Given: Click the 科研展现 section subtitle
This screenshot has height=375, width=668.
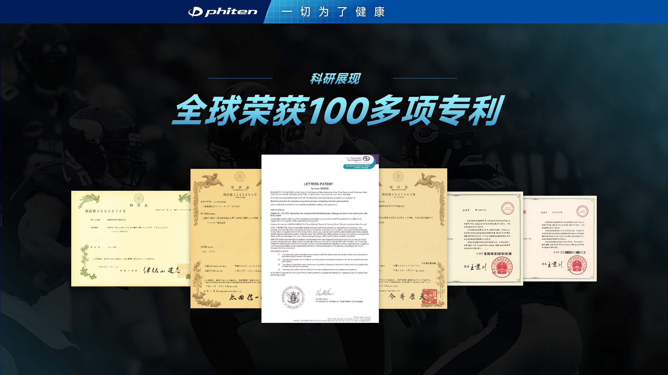Looking at the screenshot, I should 335,78.
